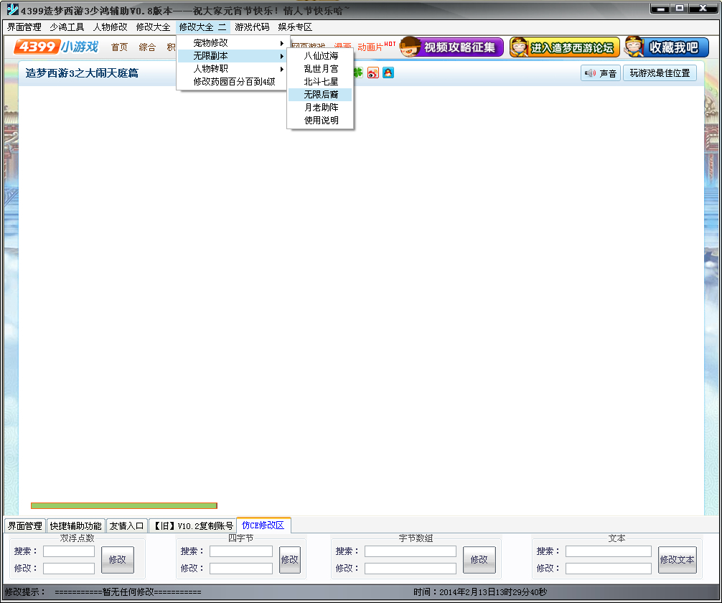The width and height of the screenshot is (722, 603).
Task: Click the 动画片 HOT link
Action: coord(376,46)
